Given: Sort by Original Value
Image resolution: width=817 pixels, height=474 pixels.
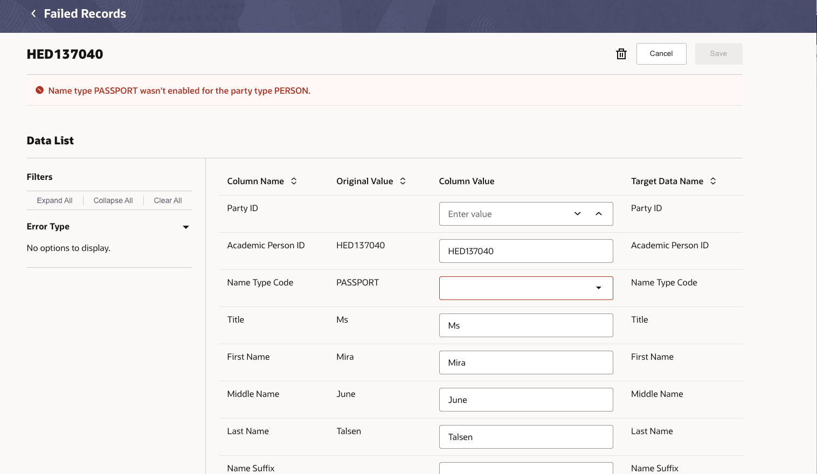Looking at the screenshot, I should coord(403,181).
